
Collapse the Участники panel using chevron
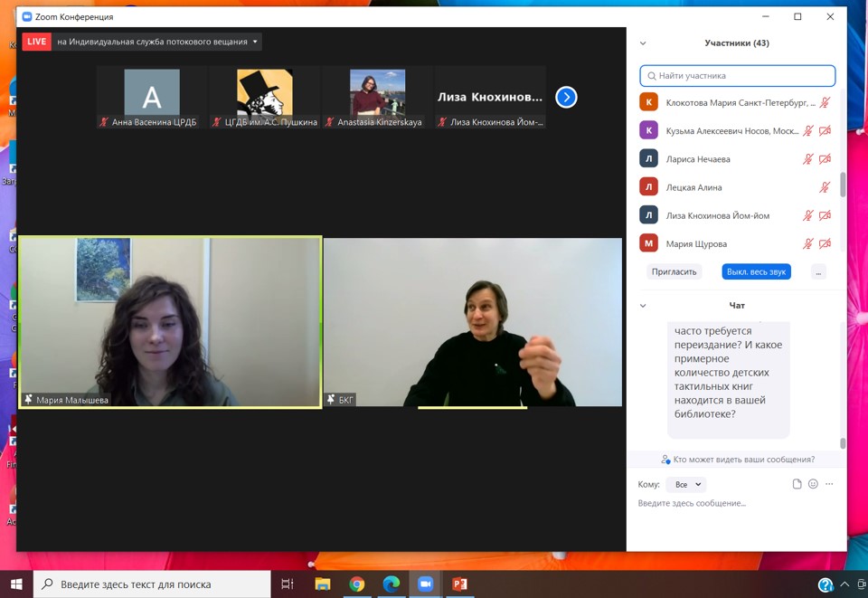point(643,43)
